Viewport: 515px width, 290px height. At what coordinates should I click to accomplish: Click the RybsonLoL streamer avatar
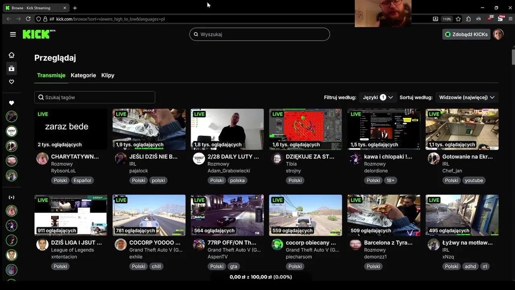(x=42, y=159)
